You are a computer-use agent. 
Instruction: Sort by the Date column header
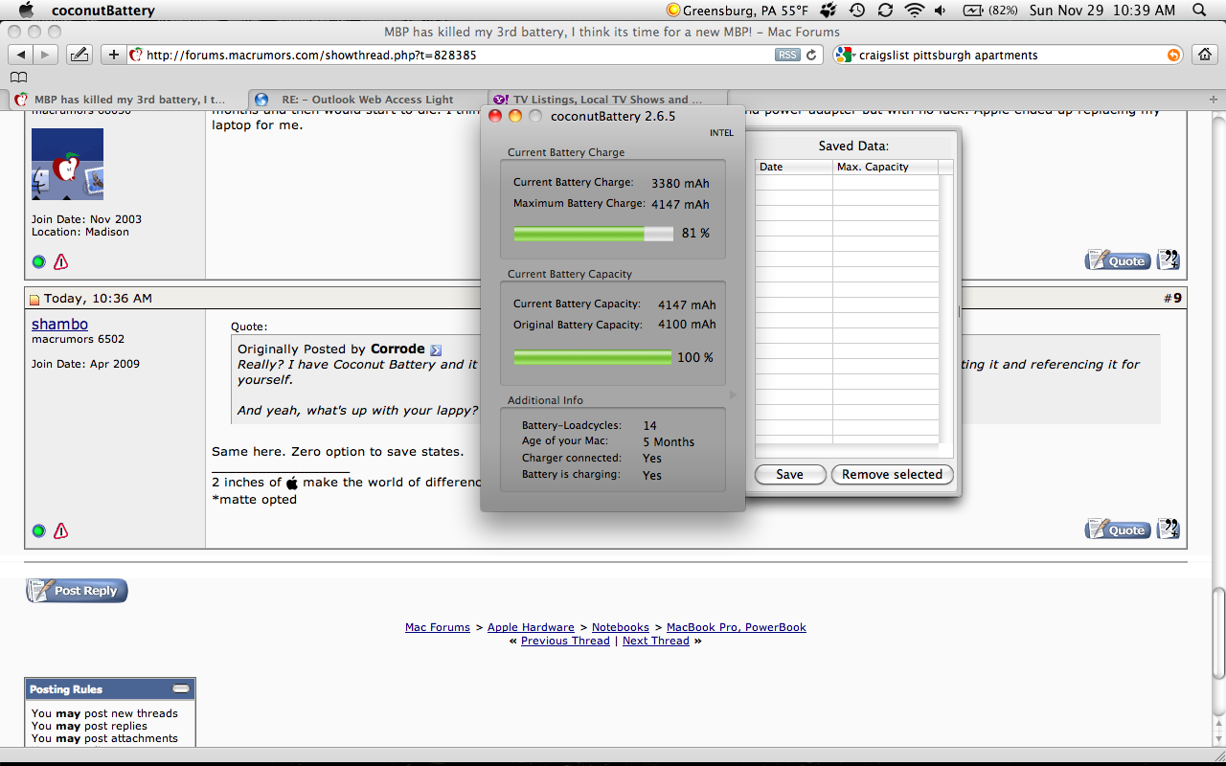coord(794,167)
